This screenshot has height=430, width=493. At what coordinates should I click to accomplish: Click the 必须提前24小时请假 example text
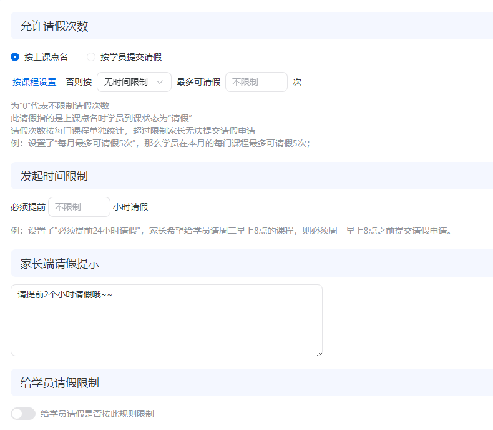click(231, 231)
